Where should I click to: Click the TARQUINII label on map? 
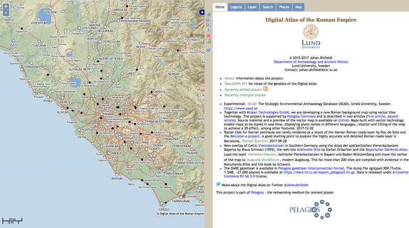[x=32, y=67]
